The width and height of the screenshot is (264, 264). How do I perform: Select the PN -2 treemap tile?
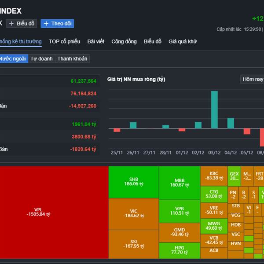(x=233, y=195)
